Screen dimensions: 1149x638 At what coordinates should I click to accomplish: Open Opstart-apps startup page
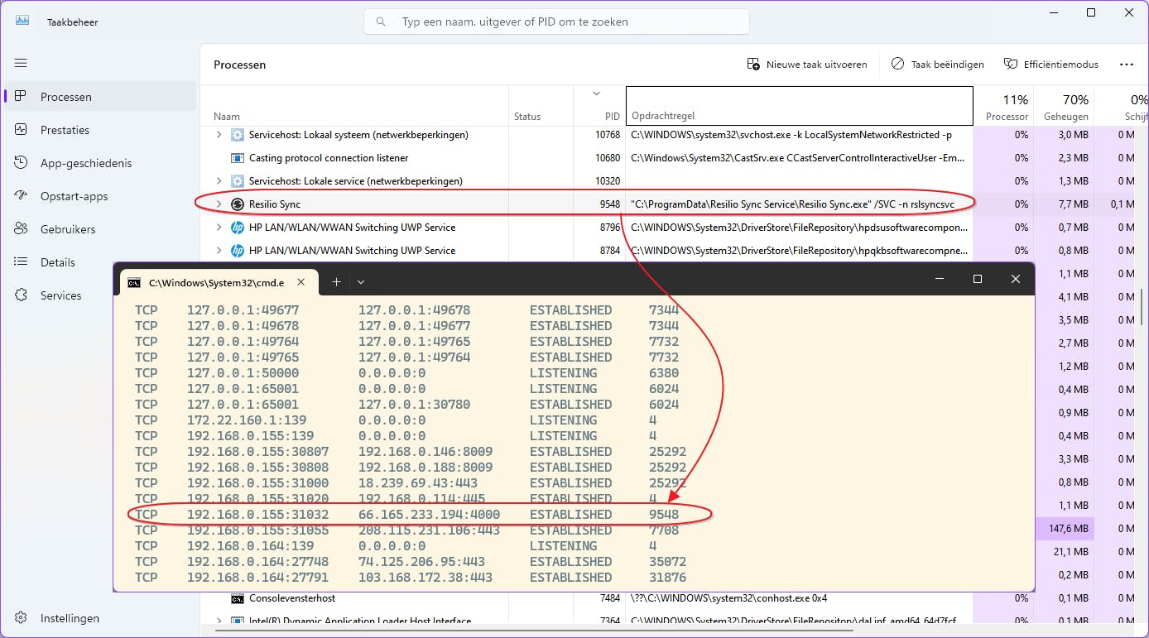pos(74,196)
